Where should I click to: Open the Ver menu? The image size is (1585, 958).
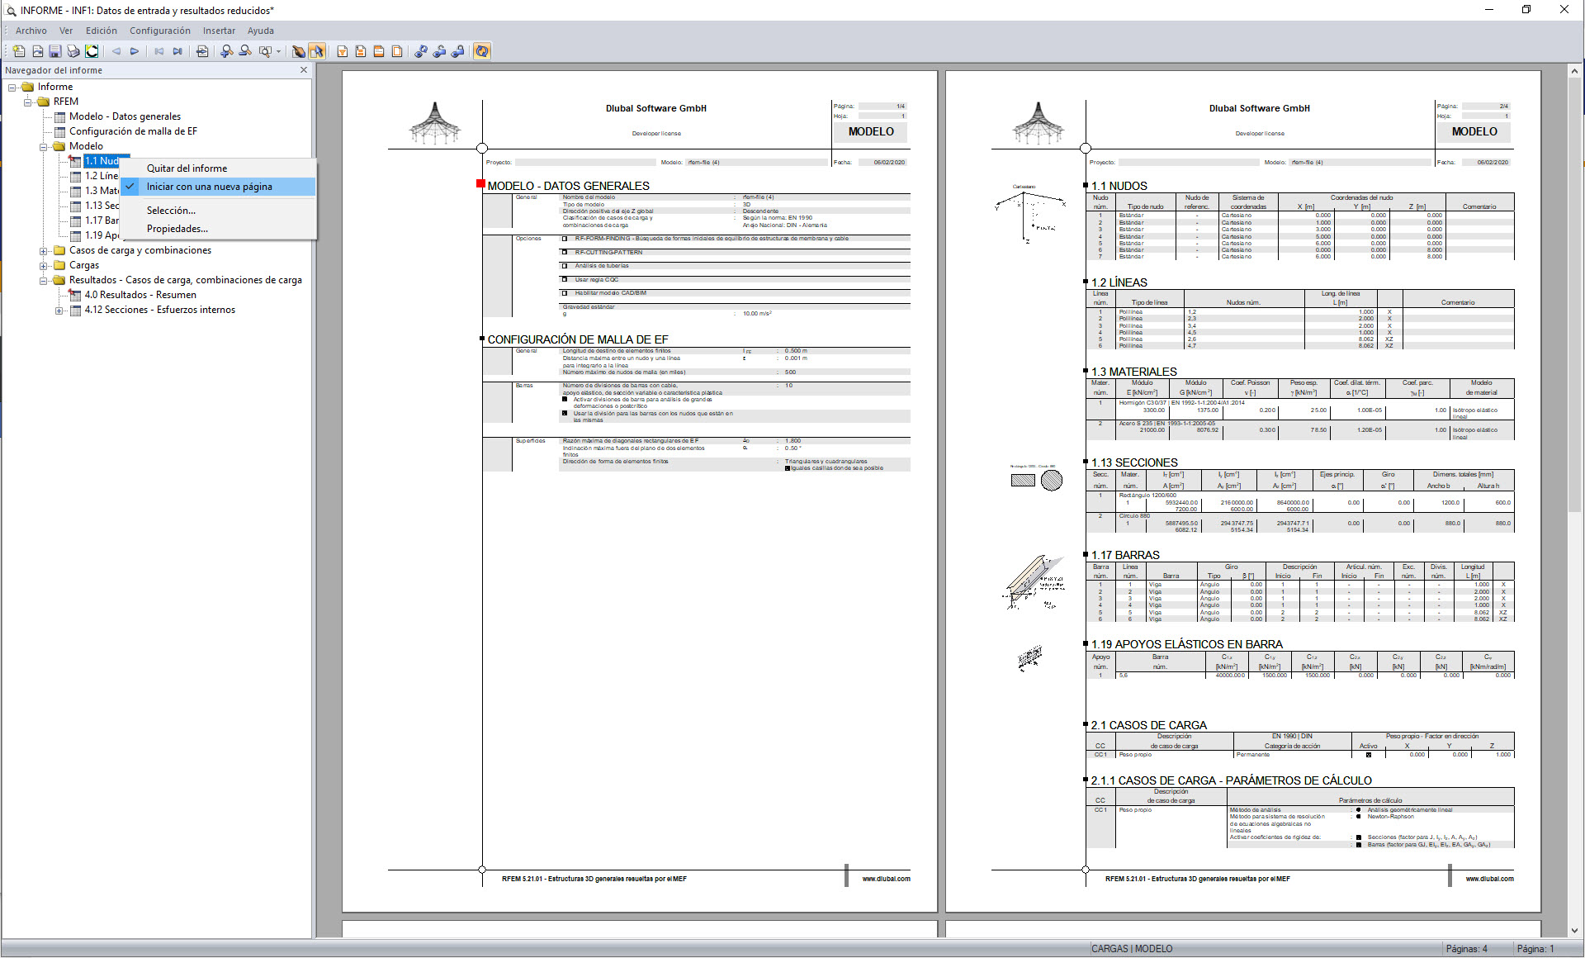coord(66,31)
